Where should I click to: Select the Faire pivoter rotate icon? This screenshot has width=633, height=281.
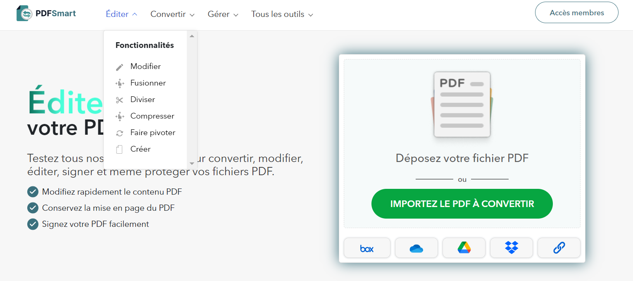[120, 132]
